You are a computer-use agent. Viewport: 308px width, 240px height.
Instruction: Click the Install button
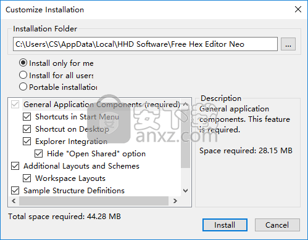(225, 225)
